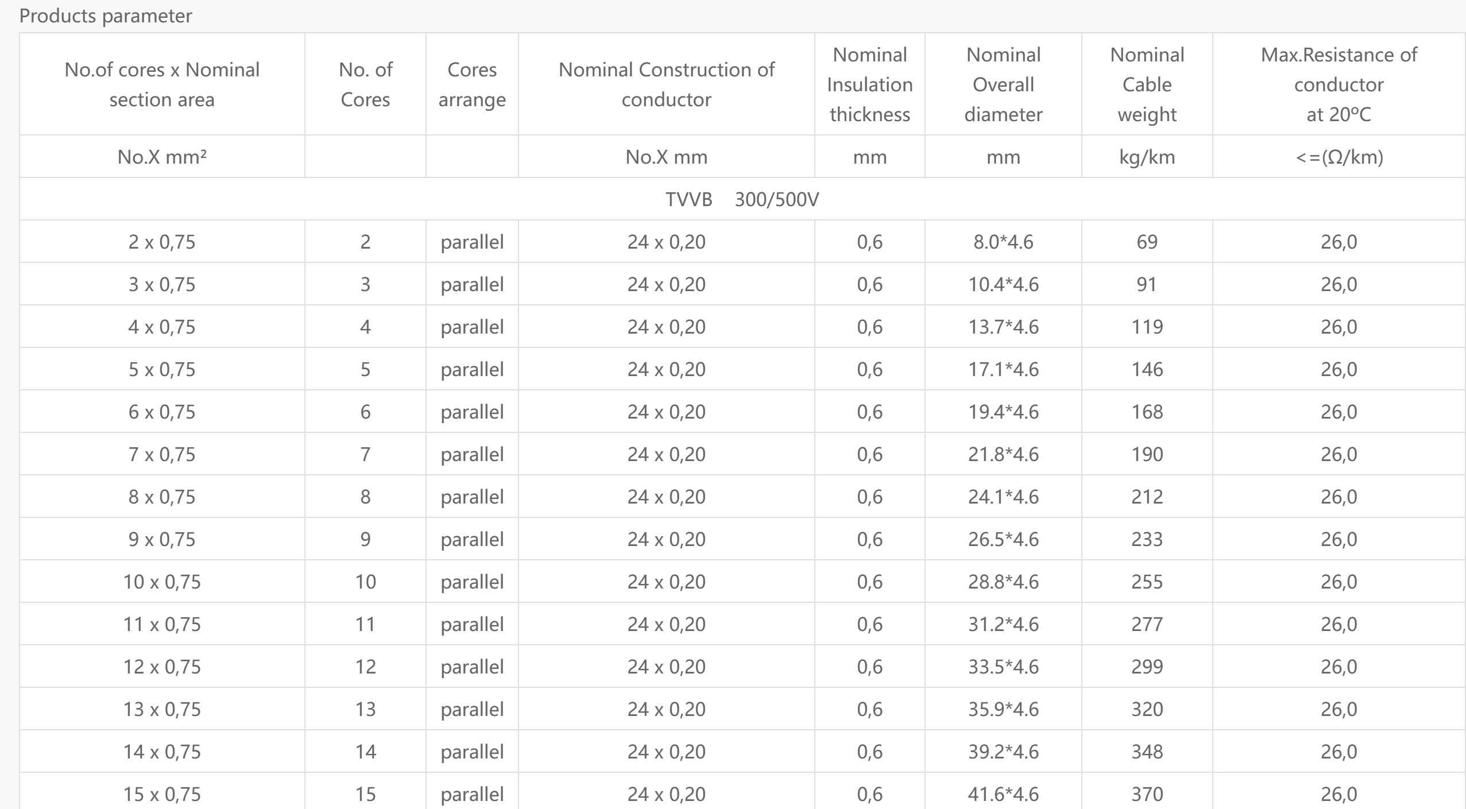Screen dimensions: 1466x809
Task: Click the 'Nominal Insulation thickness' header
Action: [x=869, y=84]
